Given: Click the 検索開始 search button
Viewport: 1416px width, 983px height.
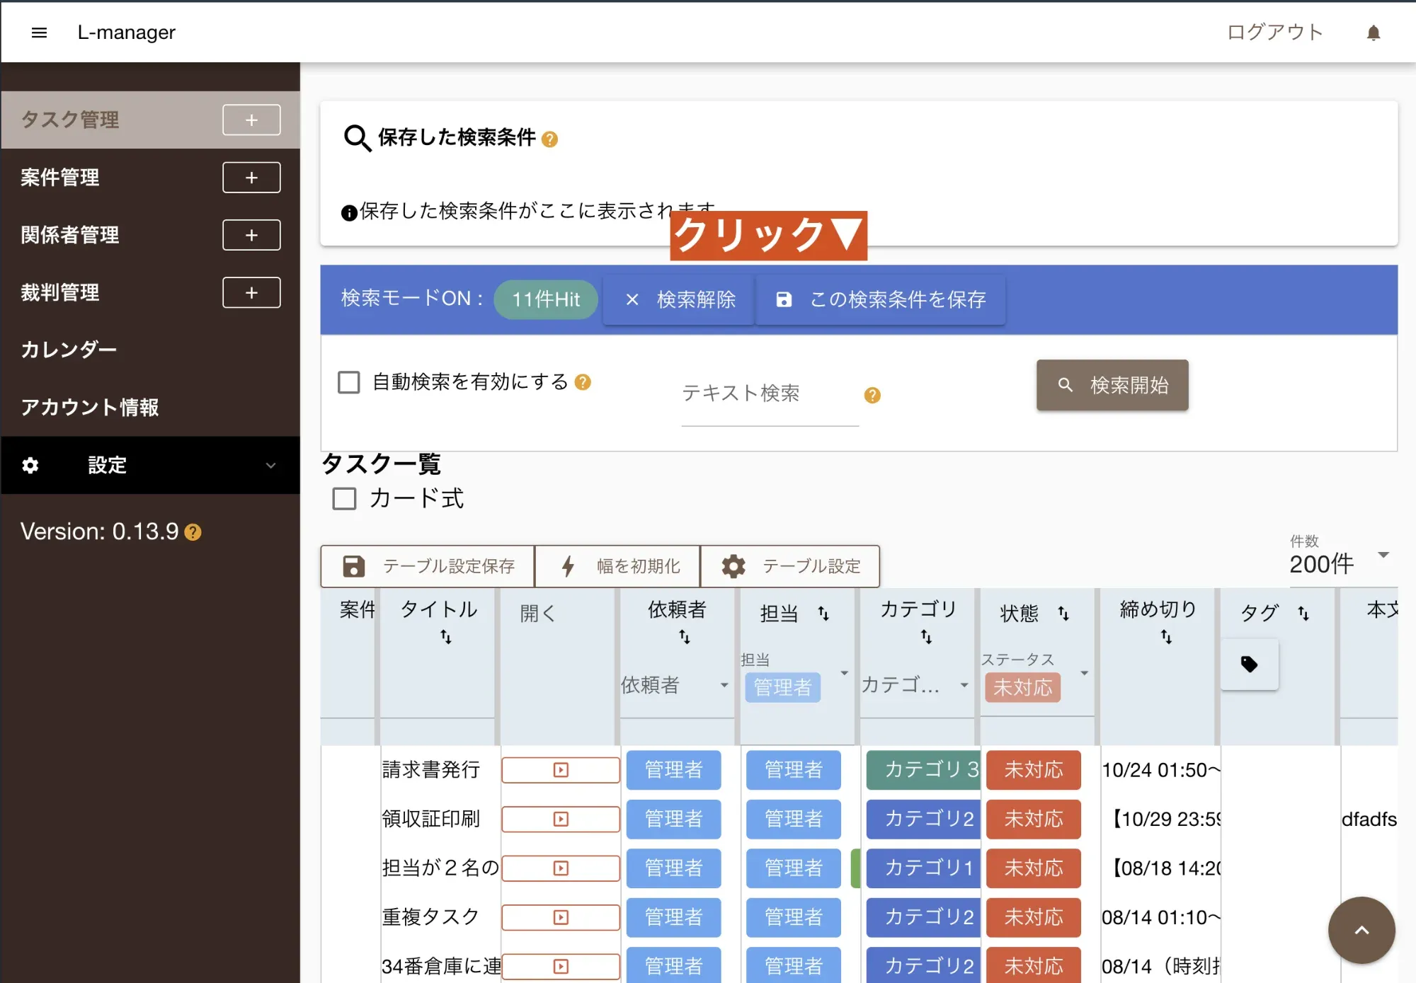Looking at the screenshot, I should click(x=1112, y=385).
